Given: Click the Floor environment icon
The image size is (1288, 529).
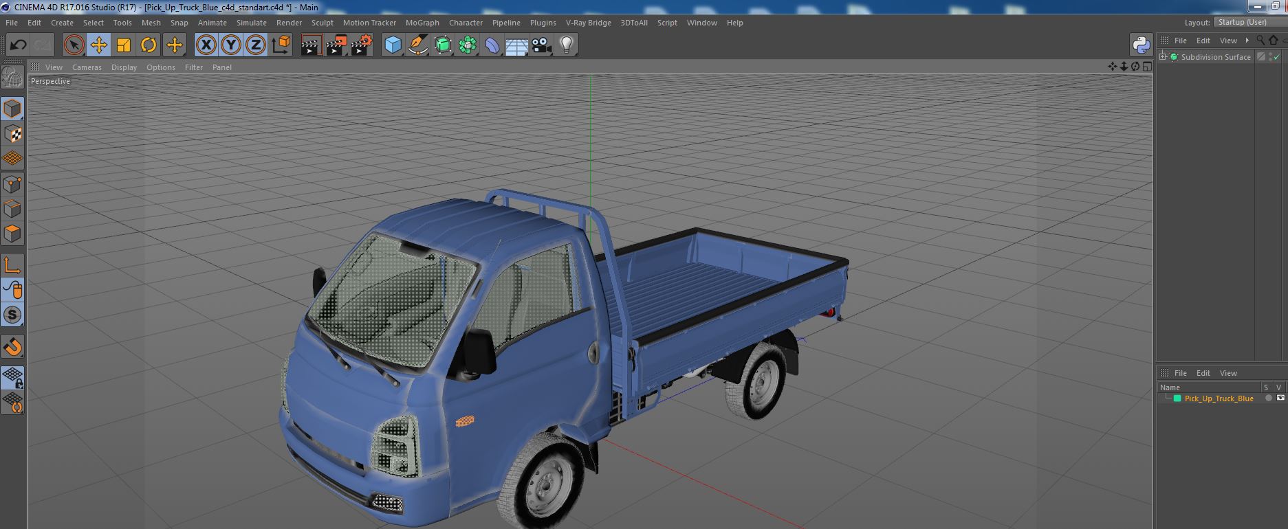Looking at the screenshot, I should pyautogui.click(x=517, y=45).
